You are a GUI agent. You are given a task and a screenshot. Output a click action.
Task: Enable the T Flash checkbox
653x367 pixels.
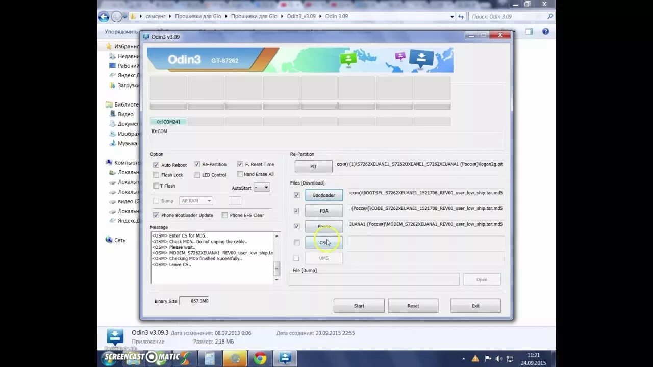[x=156, y=186]
